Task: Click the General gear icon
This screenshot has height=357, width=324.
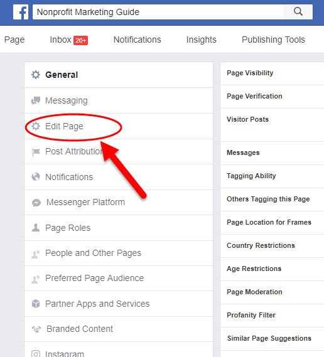Action: pyautogui.click(x=36, y=75)
